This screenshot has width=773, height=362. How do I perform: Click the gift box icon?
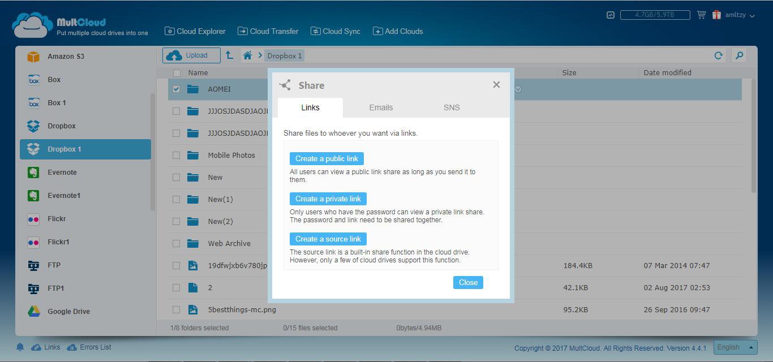click(716, 15)
